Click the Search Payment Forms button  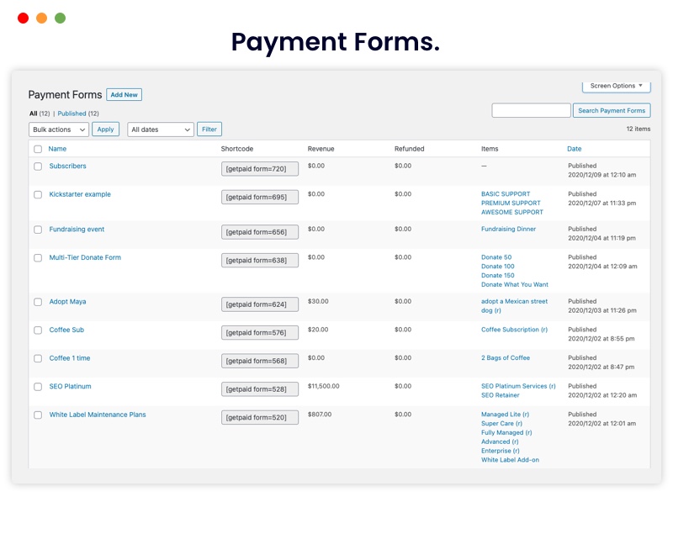tap(612, 111)
